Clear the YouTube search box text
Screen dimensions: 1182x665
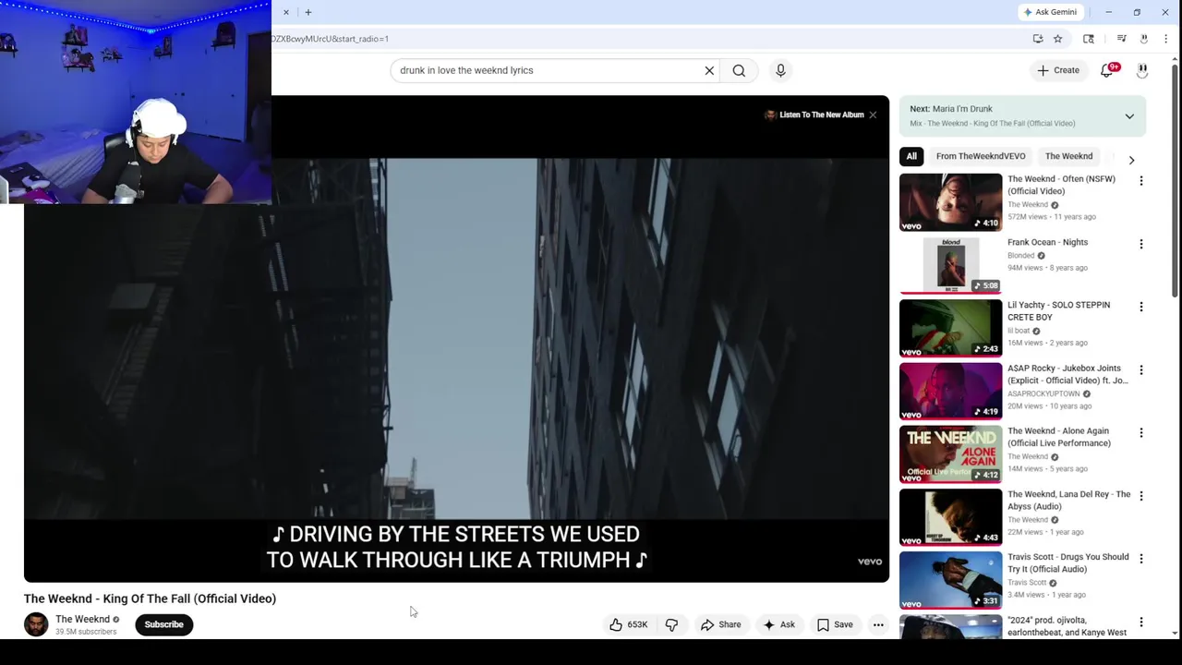coord(709,70)
